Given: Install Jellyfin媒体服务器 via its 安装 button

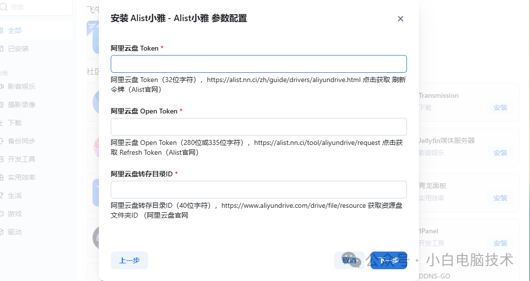Looking at the screenshot, I should [500, 153].
